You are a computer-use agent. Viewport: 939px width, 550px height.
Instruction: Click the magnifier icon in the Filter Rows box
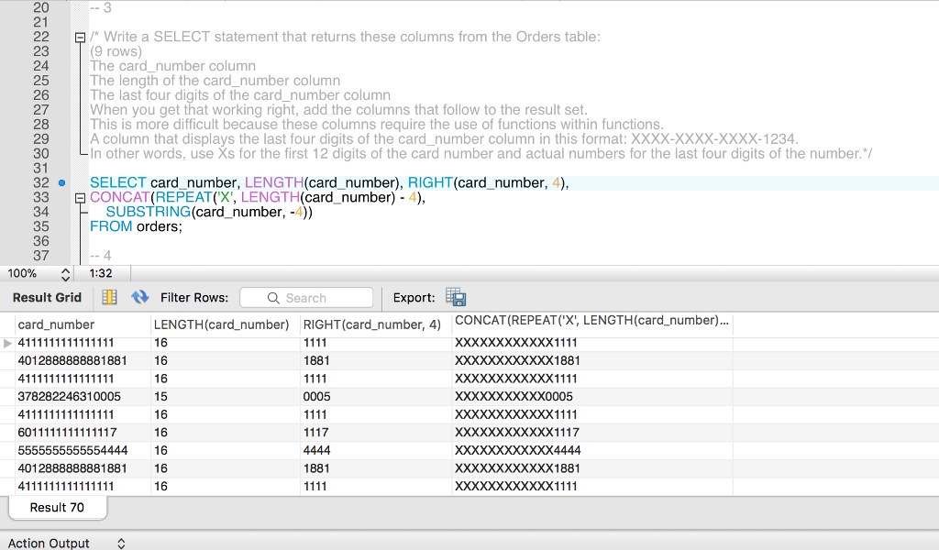tap(273, 298)
